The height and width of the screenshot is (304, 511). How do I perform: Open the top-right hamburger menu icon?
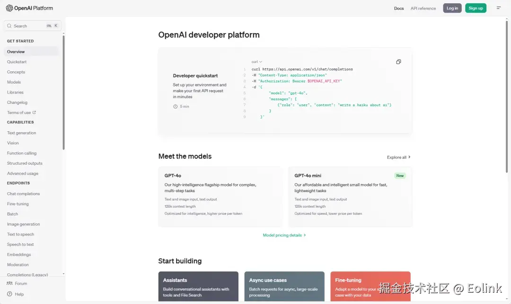pos(498,8)
